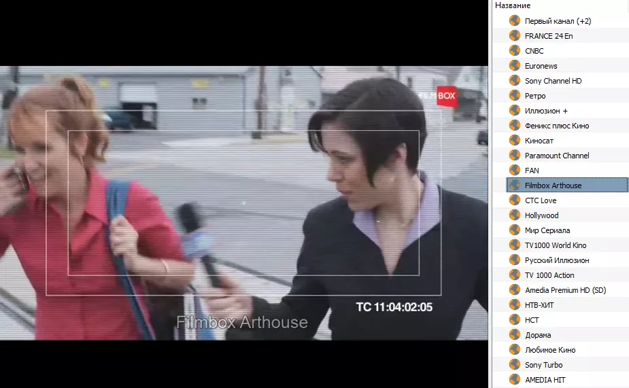This screenshot has height=388, width=629.
Task: Click the globe icon next to Paramount Channel
Action: coord(515,155)
